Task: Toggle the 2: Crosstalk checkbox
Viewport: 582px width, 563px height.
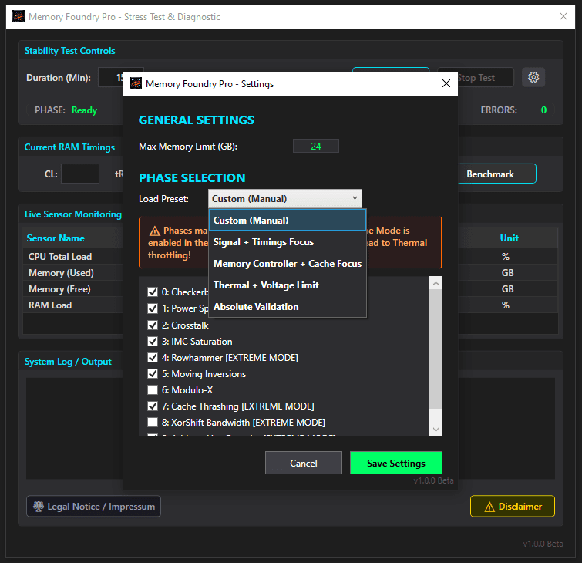Action: click(x=153, y=325)
